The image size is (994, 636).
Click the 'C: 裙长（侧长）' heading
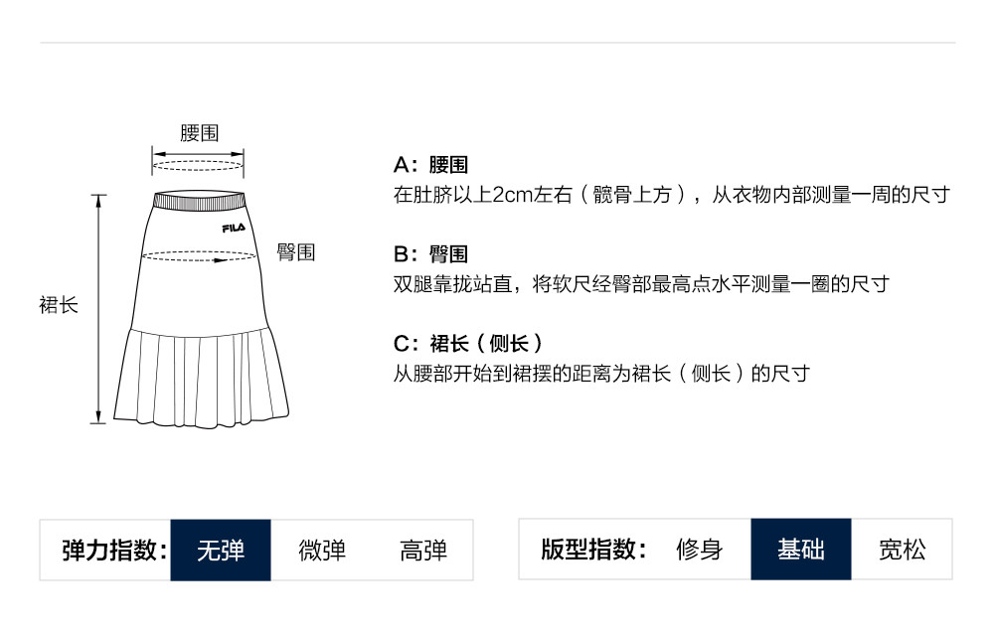(469, 344)
